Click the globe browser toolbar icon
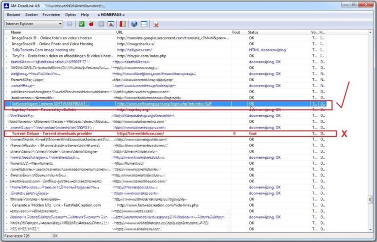The height and width of the screenshot is (242, 377). tap(134, 24)
